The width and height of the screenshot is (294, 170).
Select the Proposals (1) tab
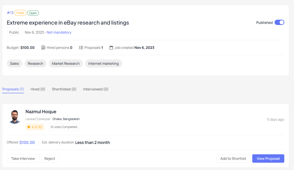click(13, 89)
